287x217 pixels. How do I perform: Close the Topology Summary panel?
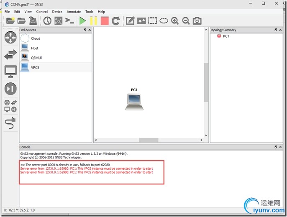280,30
